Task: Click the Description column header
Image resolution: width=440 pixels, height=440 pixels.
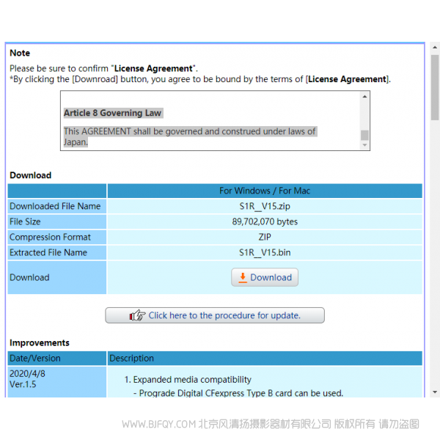Action: pyautogui.click(x=265, y=359)
